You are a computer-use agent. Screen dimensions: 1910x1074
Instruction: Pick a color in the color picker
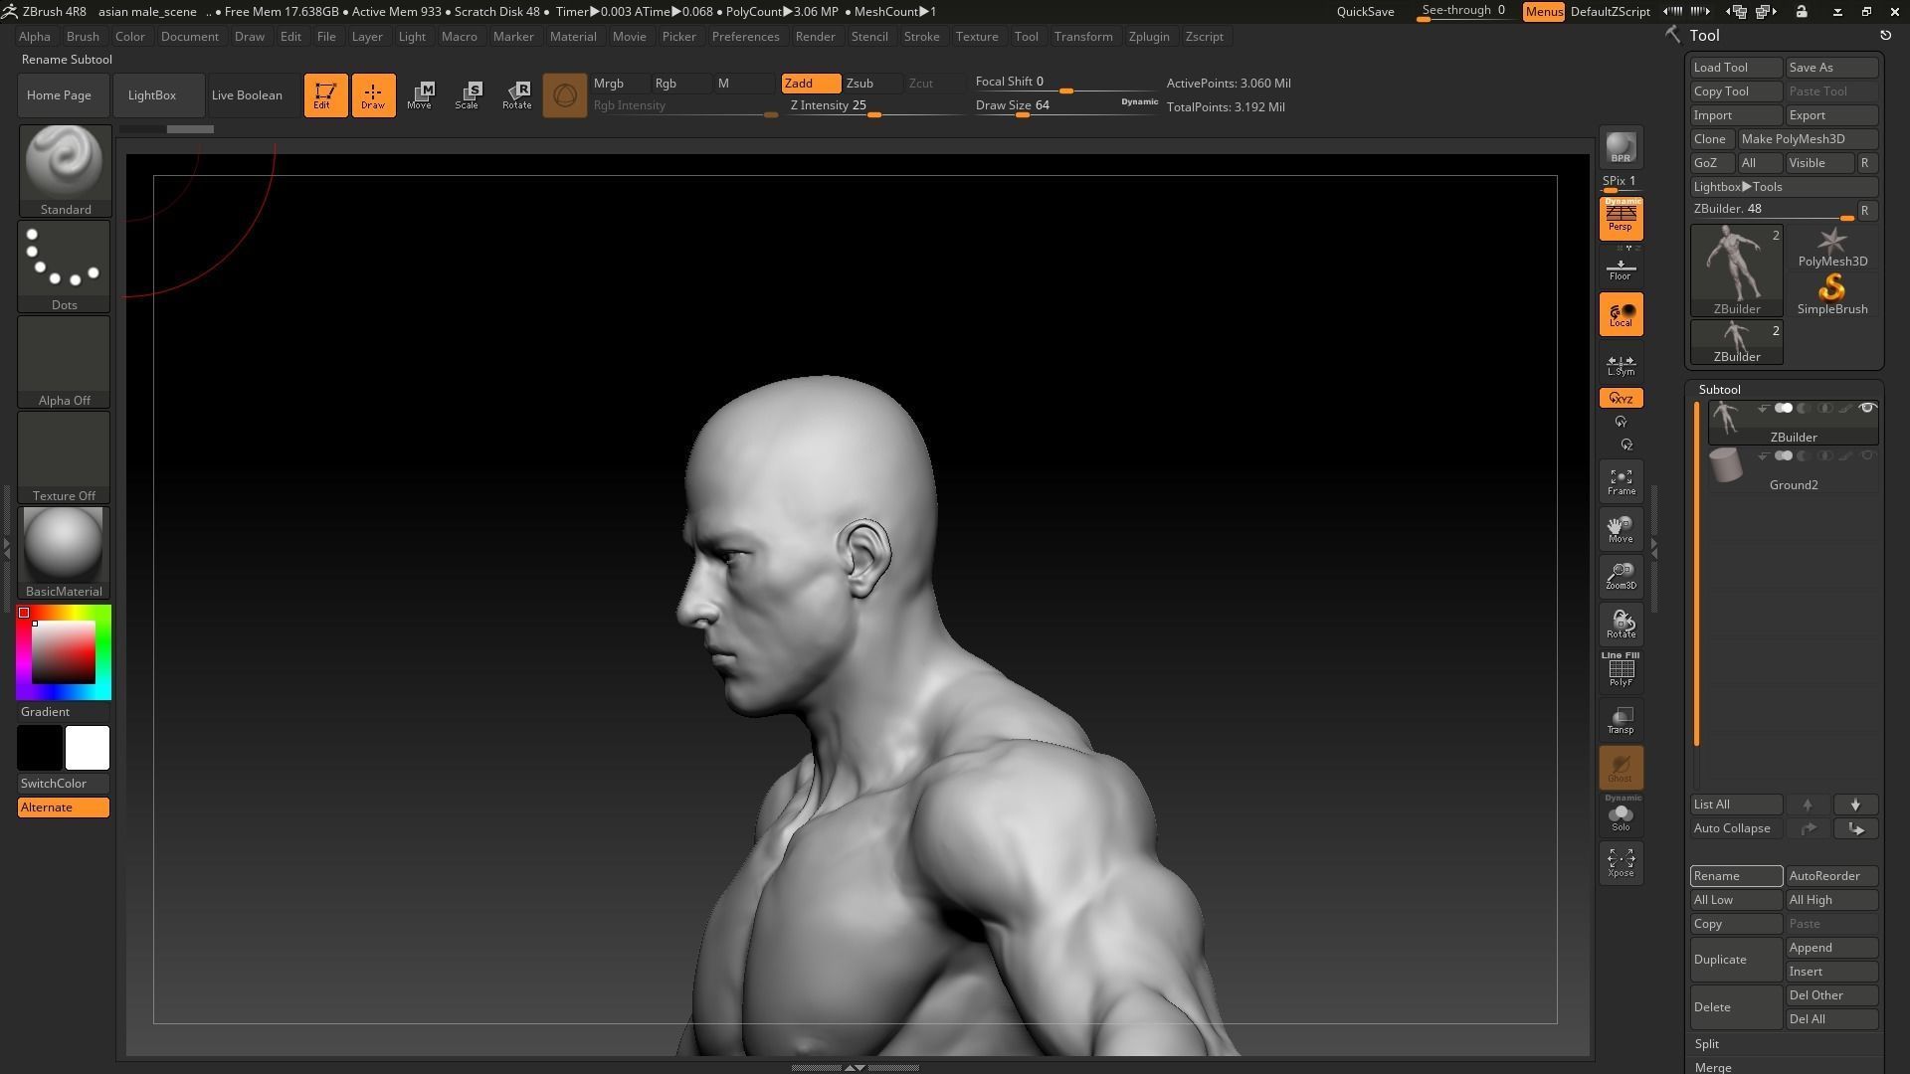click(64, 652)
